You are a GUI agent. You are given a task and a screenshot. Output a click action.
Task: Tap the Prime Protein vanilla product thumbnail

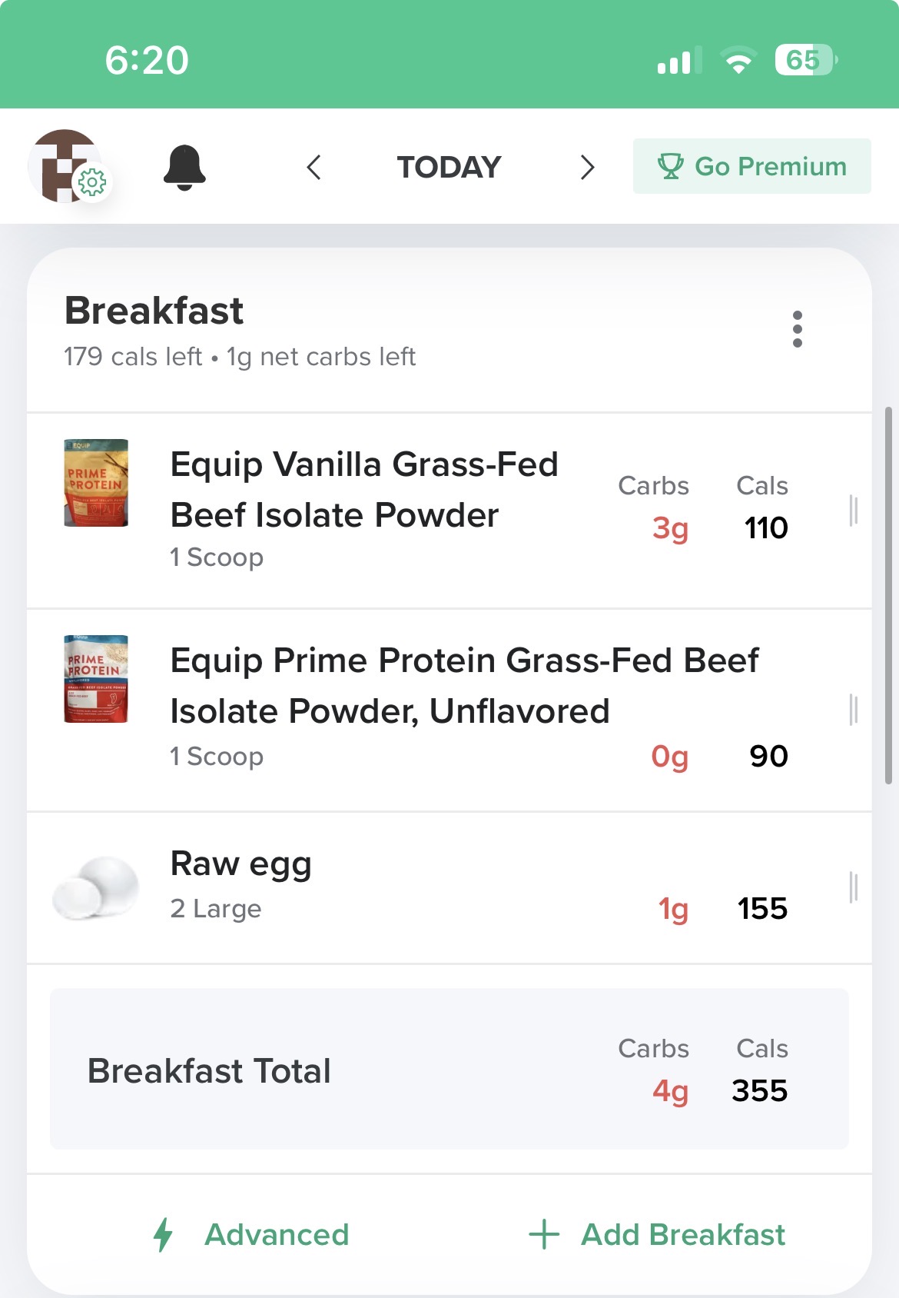tap(96, 483)
